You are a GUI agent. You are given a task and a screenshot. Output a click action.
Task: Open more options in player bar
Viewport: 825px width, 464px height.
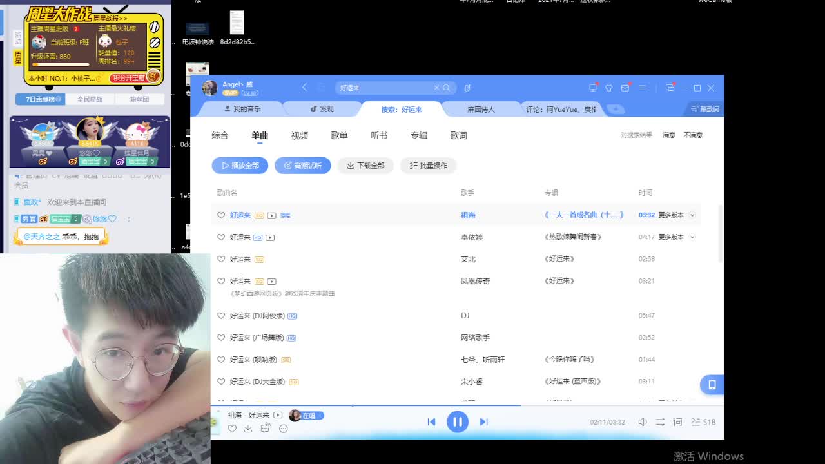click(283, 429)
